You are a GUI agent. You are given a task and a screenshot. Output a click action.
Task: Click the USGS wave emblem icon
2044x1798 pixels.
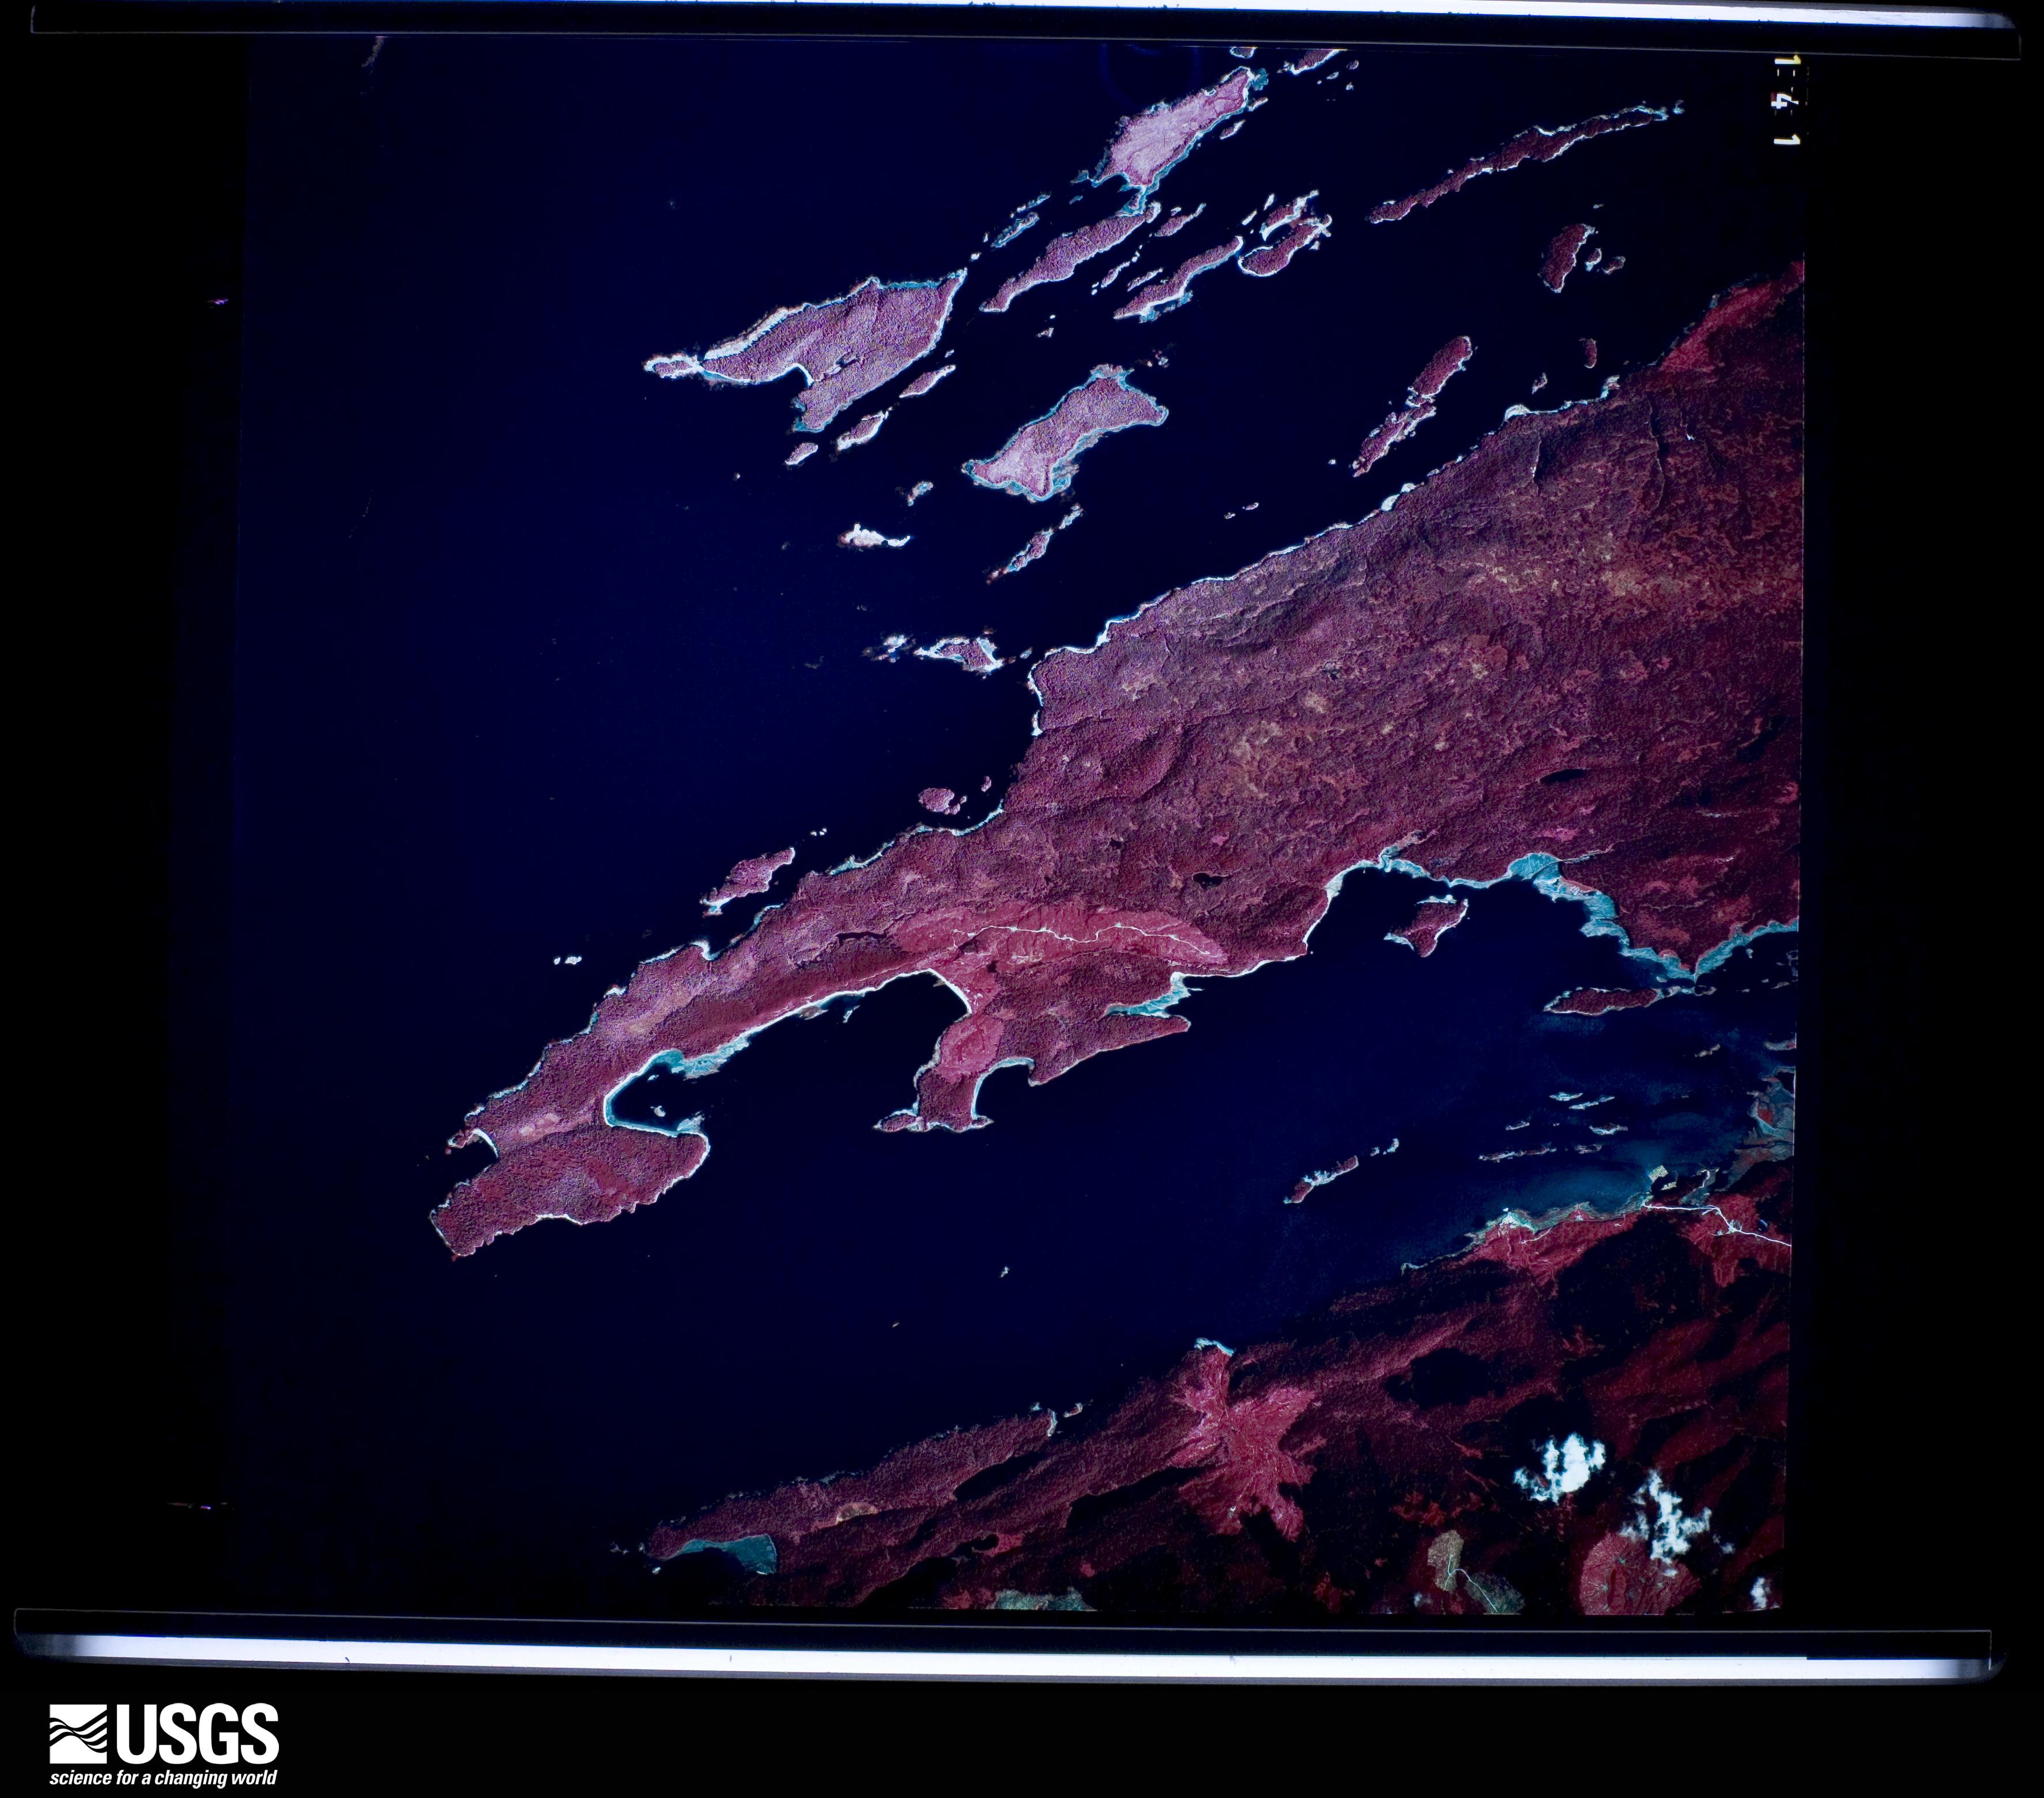[77, 1734]
